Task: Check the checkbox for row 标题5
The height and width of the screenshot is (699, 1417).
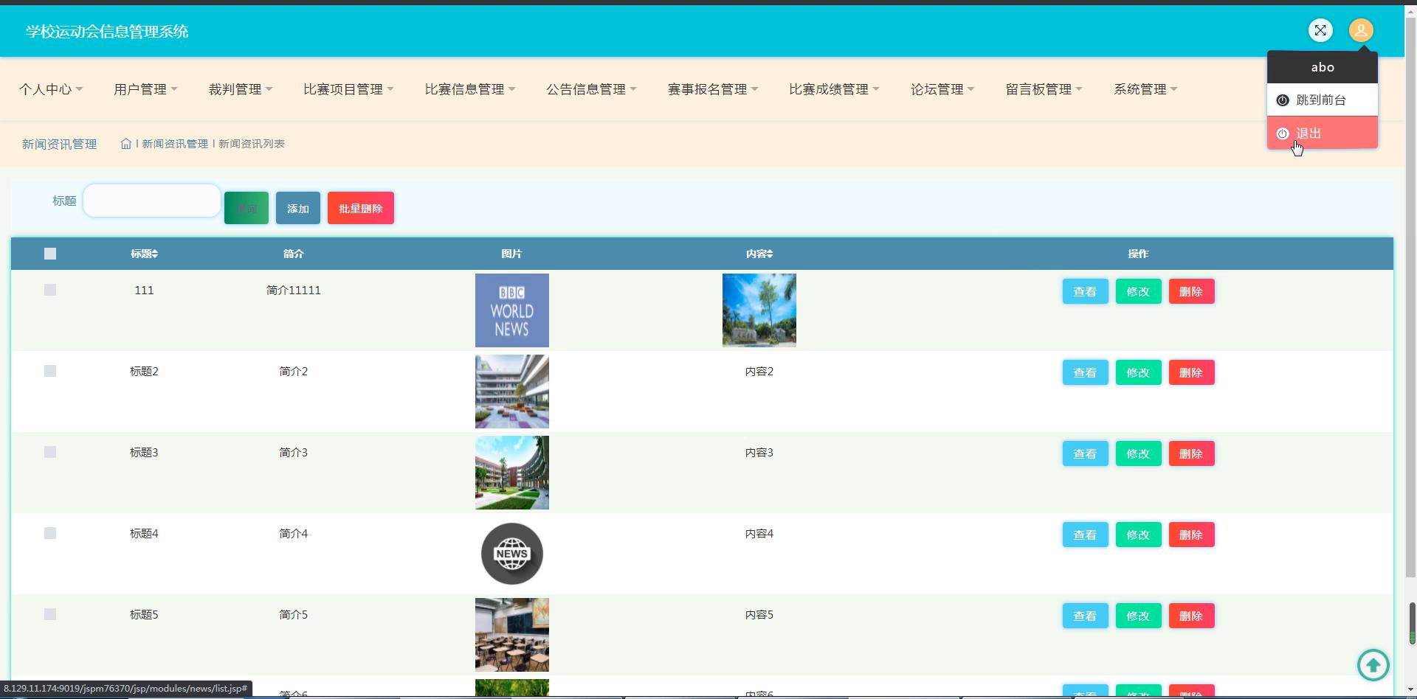Action: pos(50,614)
